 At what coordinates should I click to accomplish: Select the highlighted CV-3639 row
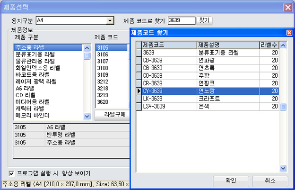pyautogui.click(x=208, y=91)
